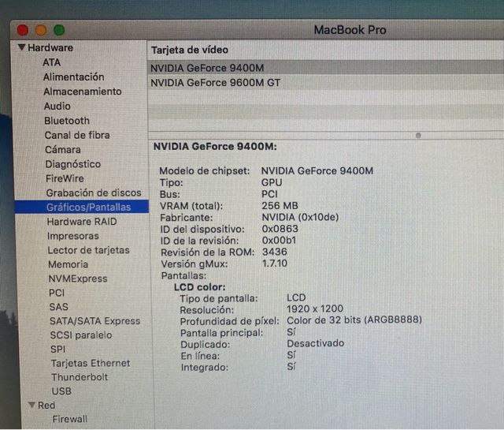
Task: Select Bluetooth in the hardware list
Action: tap(67, 121)
